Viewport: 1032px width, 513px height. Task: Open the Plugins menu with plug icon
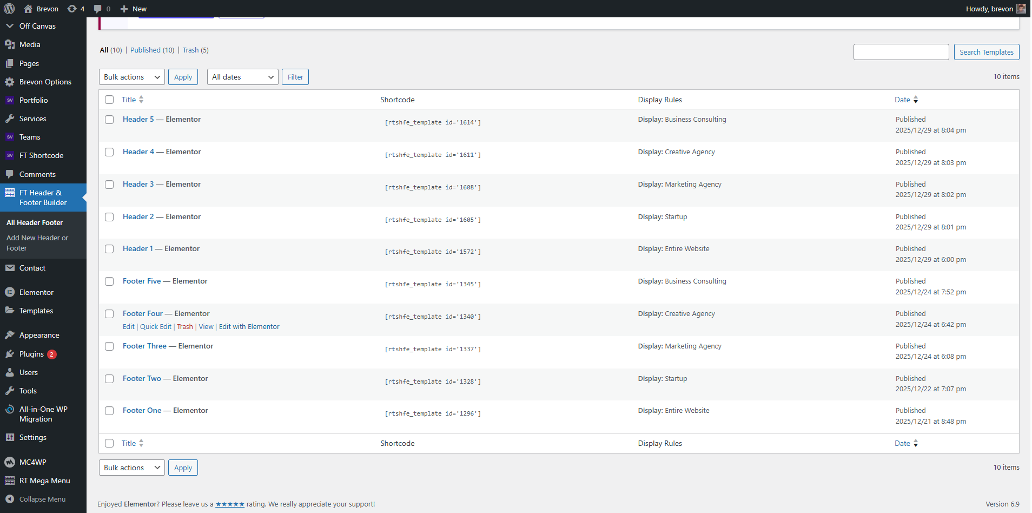tap(10, 354)
